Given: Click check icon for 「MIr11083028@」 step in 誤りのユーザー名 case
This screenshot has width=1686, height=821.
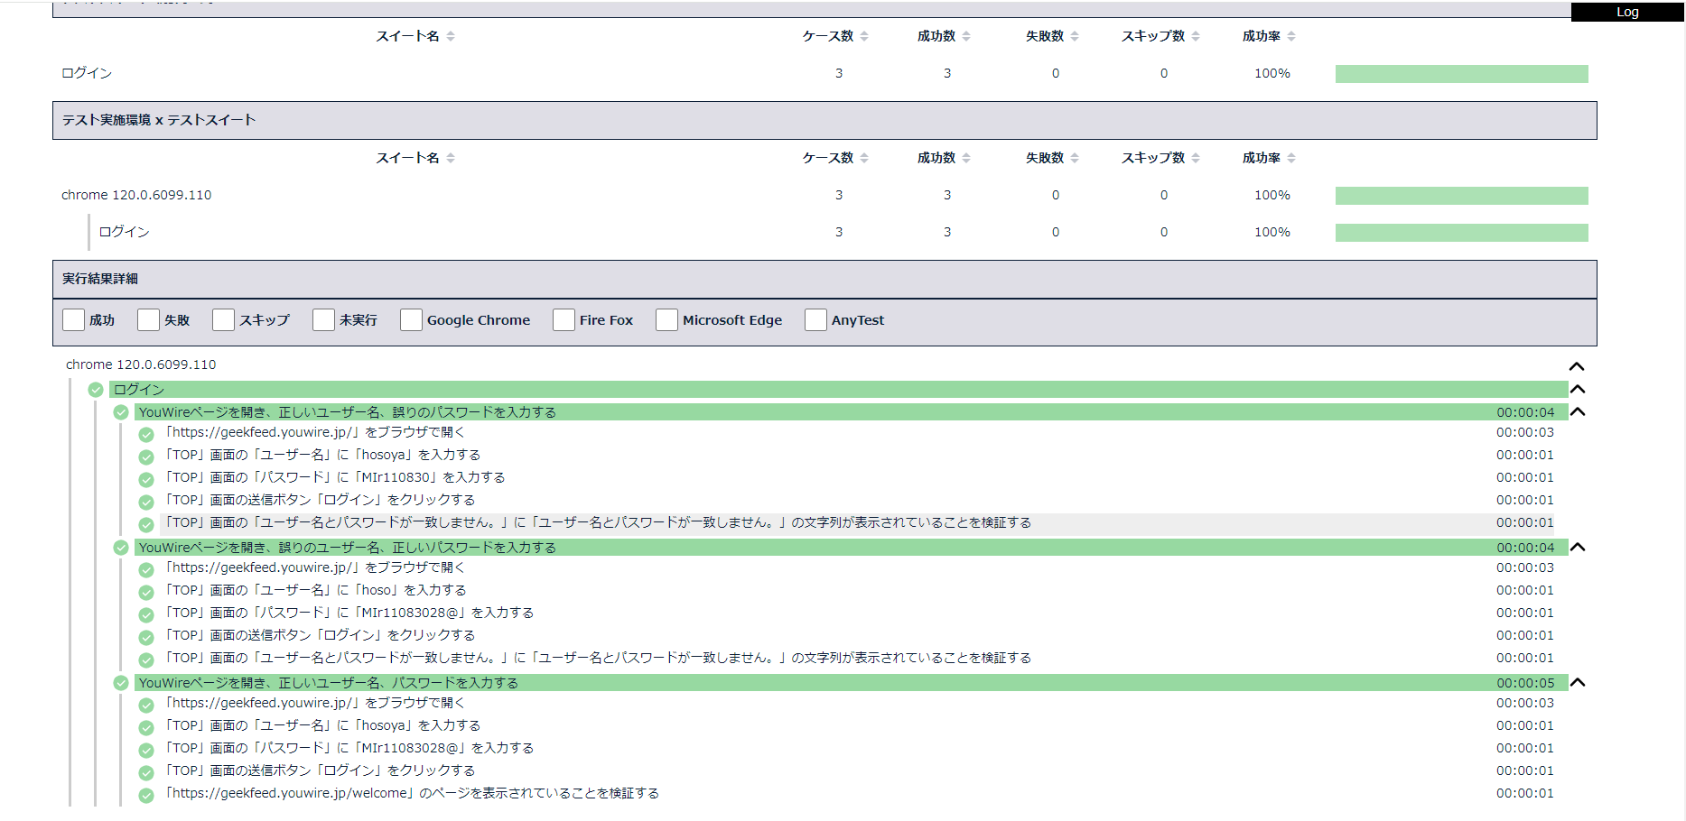Looking at the screenshot, I should 146,615.
